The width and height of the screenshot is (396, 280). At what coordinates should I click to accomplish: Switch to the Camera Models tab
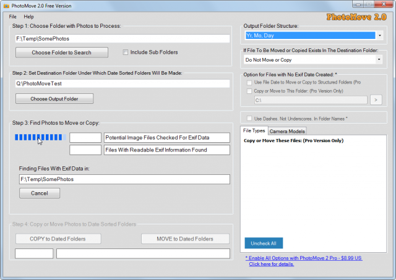pyautogui.click(x=287, y=131)
